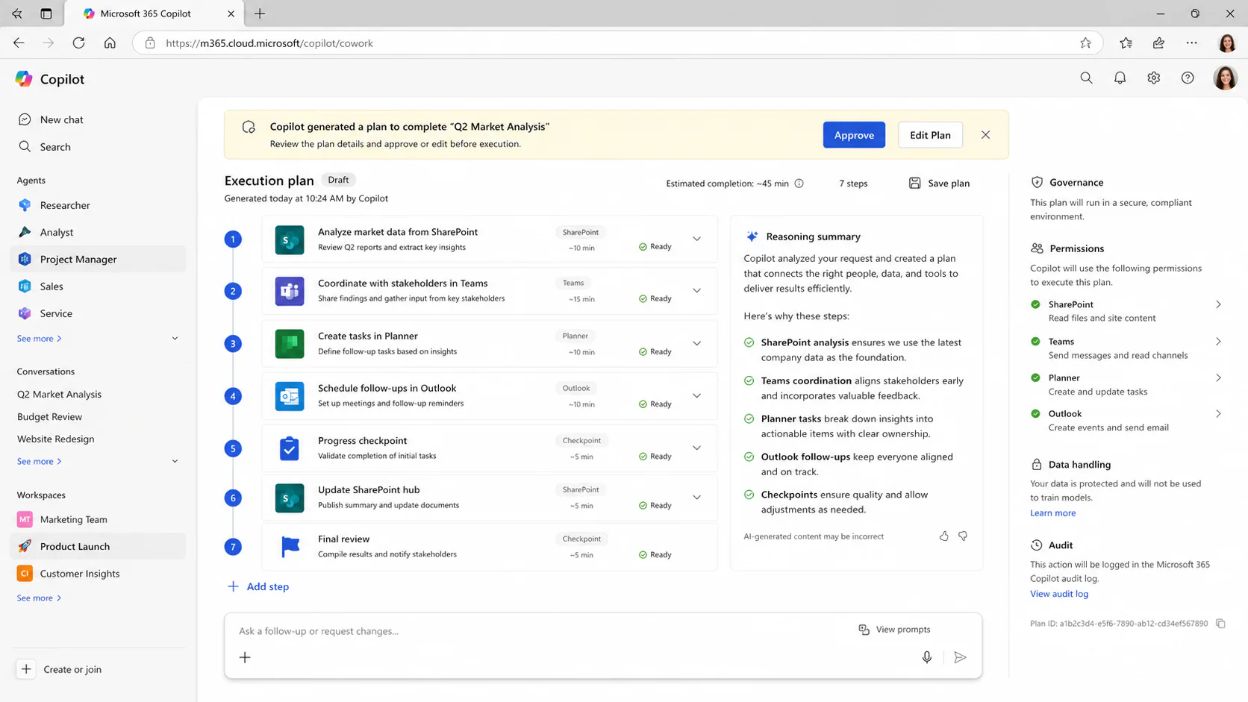Open a new browser tab
Viewport: 1248px width, 702px height.
click(x=260, y=13)
